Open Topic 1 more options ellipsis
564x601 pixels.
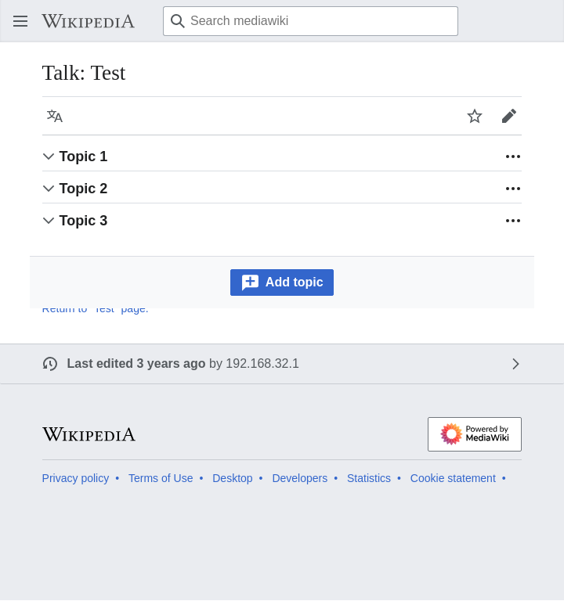tap(513, 157)
